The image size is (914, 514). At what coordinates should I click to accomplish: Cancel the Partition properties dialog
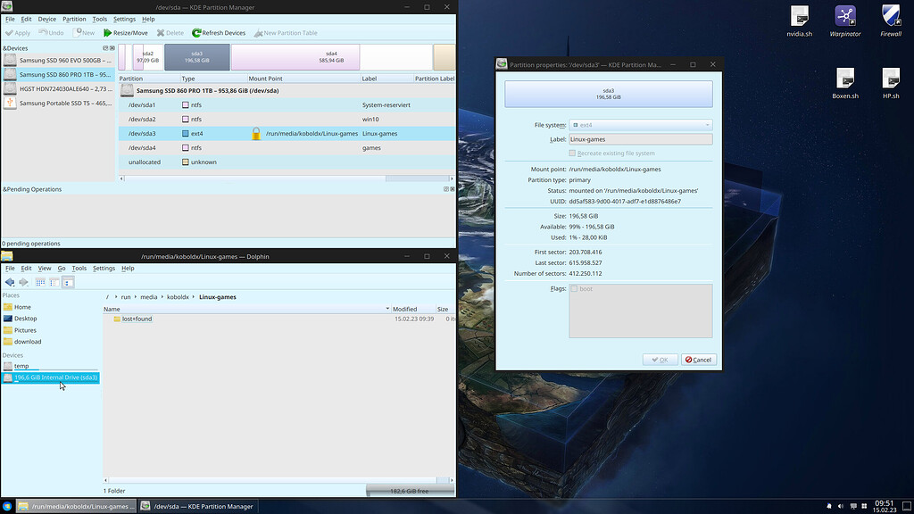(x=698, y=359)
